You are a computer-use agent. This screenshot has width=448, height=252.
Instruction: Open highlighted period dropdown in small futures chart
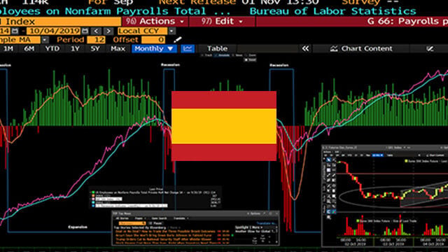[378, 155]
